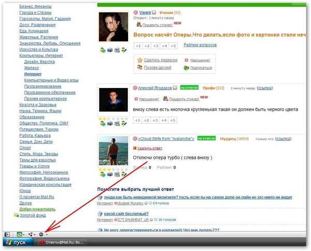Open question about being invisible вконтакте

[198, 197]
